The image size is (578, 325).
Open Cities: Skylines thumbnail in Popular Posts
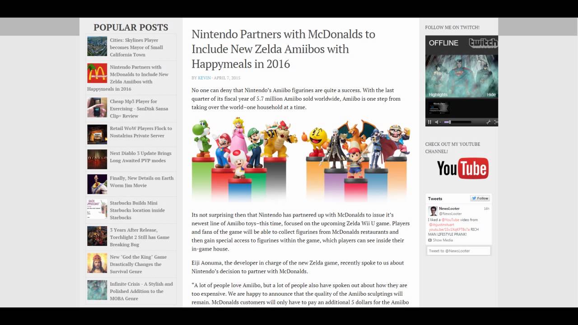[97, 46]
